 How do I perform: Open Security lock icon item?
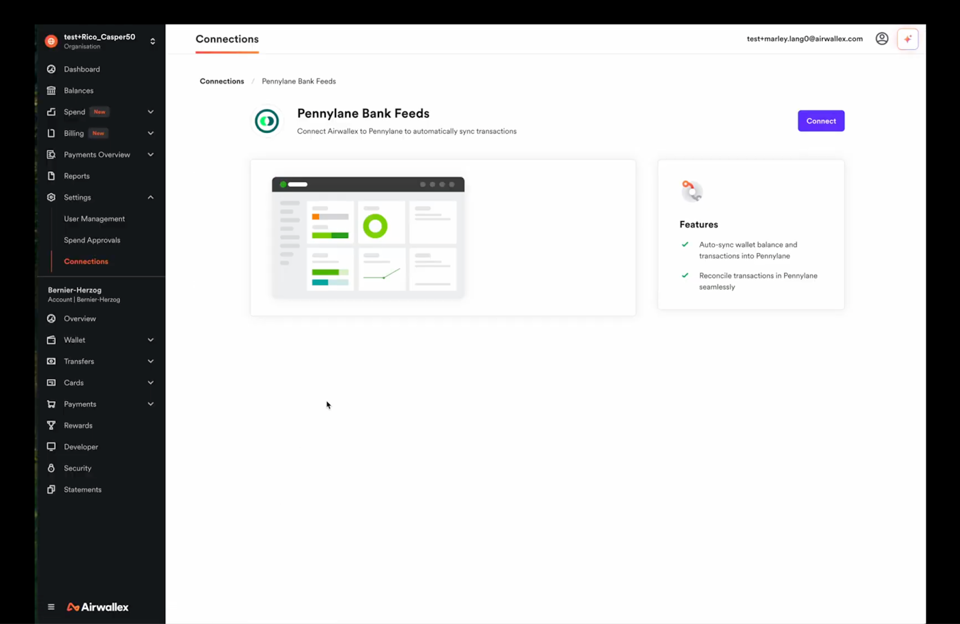52,468
